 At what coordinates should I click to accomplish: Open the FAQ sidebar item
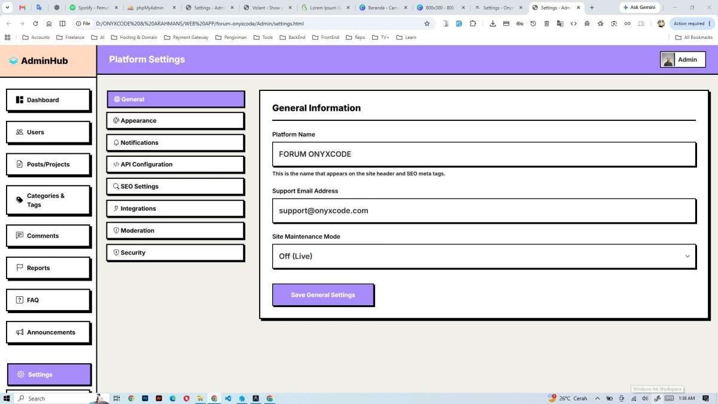[x=48, y=300]
